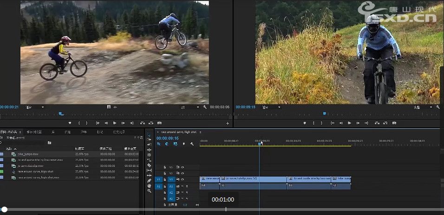The height and width of the screenshot is (215, 444).
Task: Switch to the Effects tab
Action: tap(84, 132)
